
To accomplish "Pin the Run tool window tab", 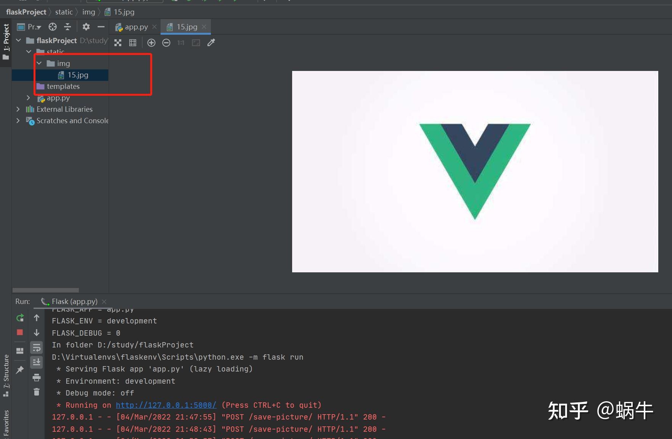I will [x=20, y=370].
